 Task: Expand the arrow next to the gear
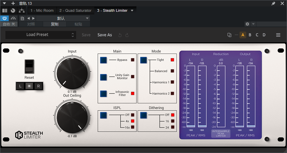click(253, 24)
